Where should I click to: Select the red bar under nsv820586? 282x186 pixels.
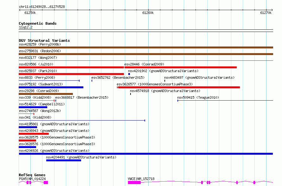pyautogui.click(x=71, y=67)
